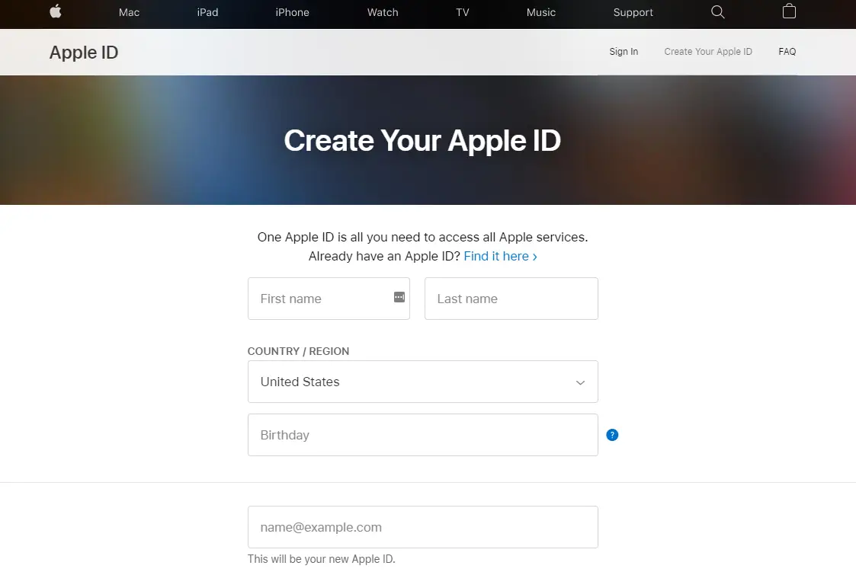Click the chevron on United States selector

(x=580, y=382)
